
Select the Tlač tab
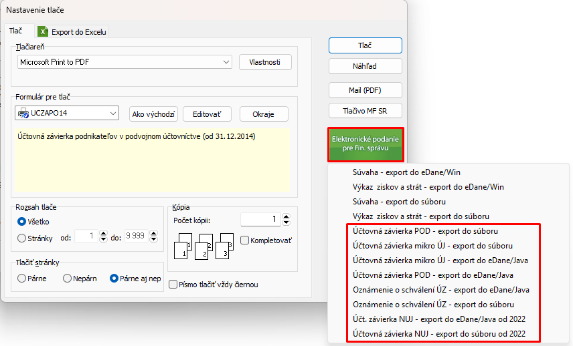tap(16, 31)
